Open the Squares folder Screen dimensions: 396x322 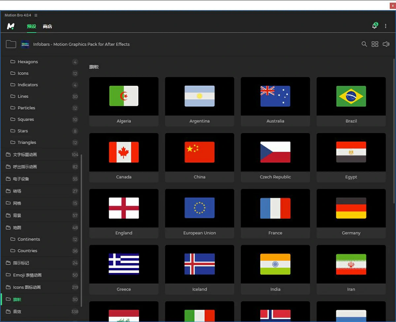pos(41,119)
